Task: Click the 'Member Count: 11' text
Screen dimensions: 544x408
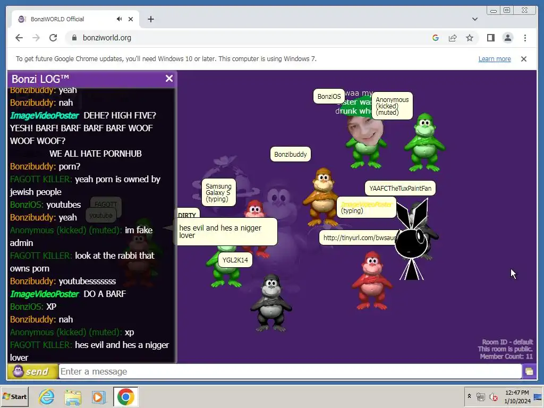Action: (506, 356)
